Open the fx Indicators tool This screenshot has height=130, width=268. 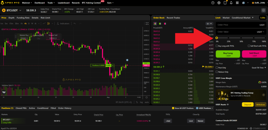(63, 23)
